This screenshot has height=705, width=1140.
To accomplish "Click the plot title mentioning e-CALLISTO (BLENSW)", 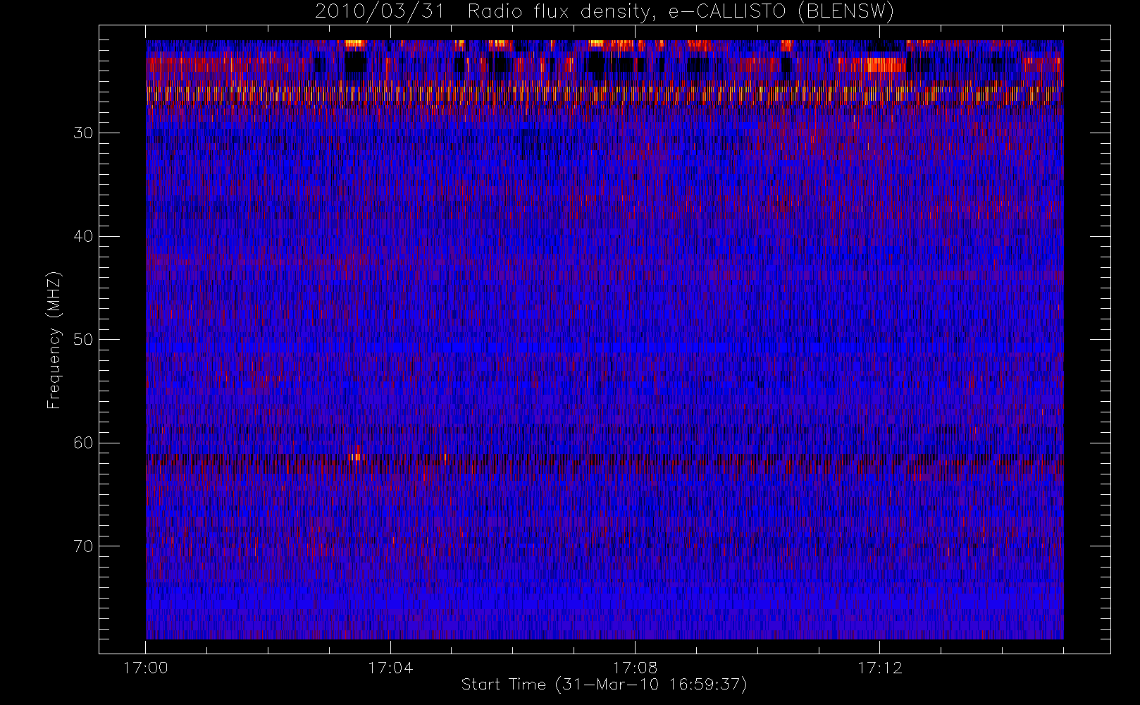I will pyautogui.click(x=605, y=12).
